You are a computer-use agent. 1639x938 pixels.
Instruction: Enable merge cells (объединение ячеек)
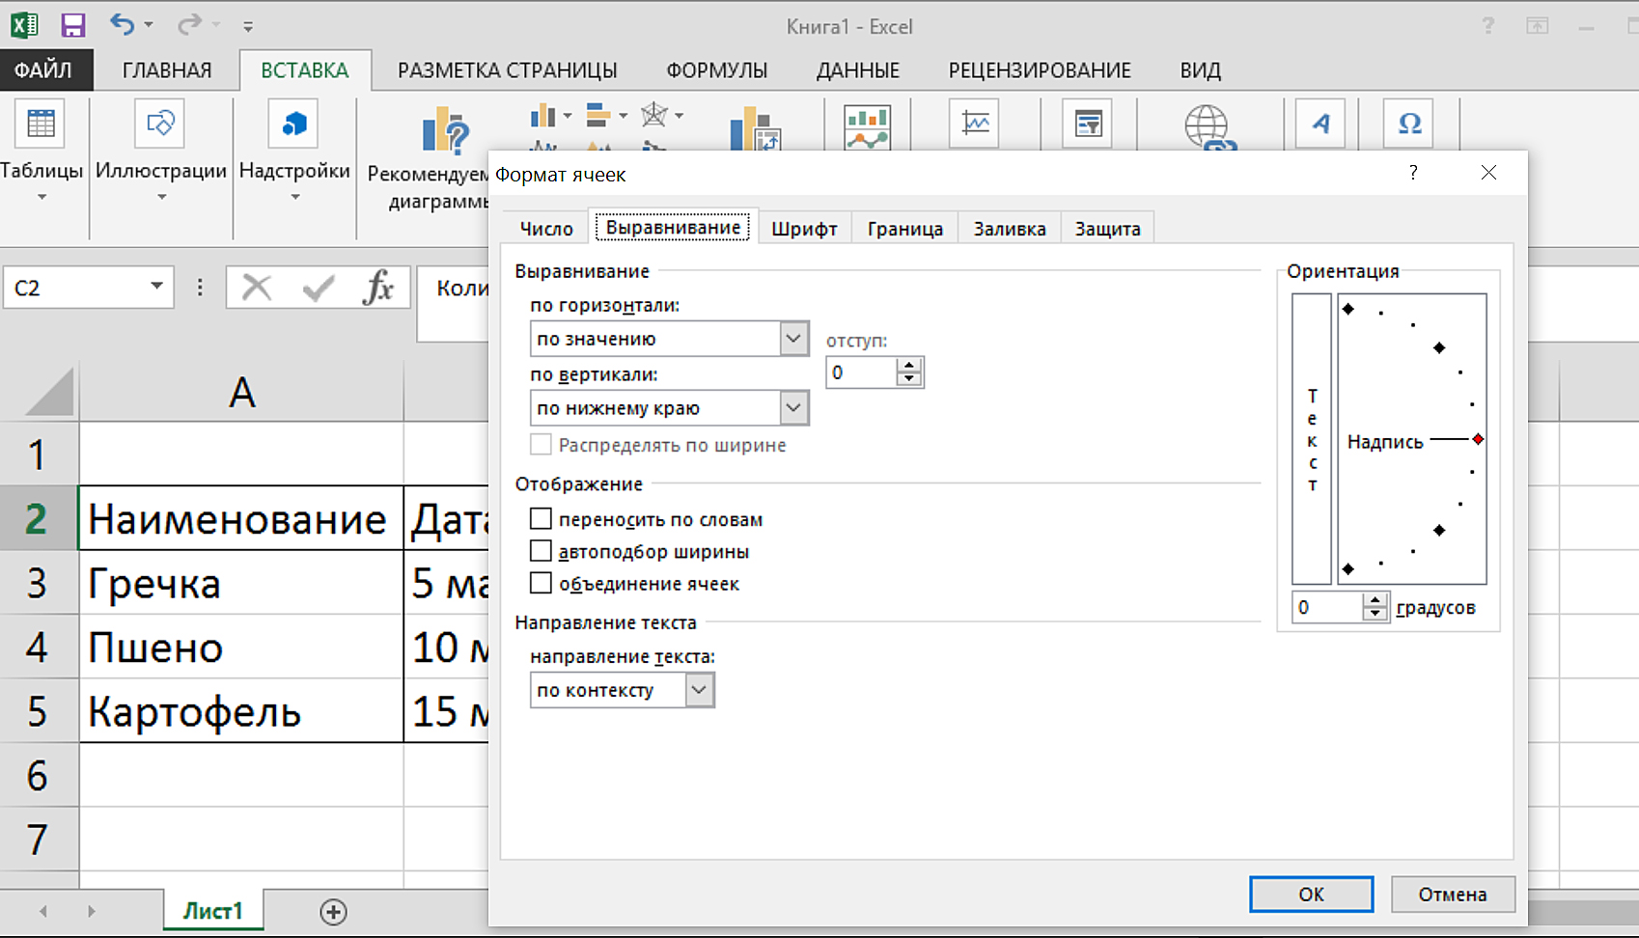pos(541,583)
